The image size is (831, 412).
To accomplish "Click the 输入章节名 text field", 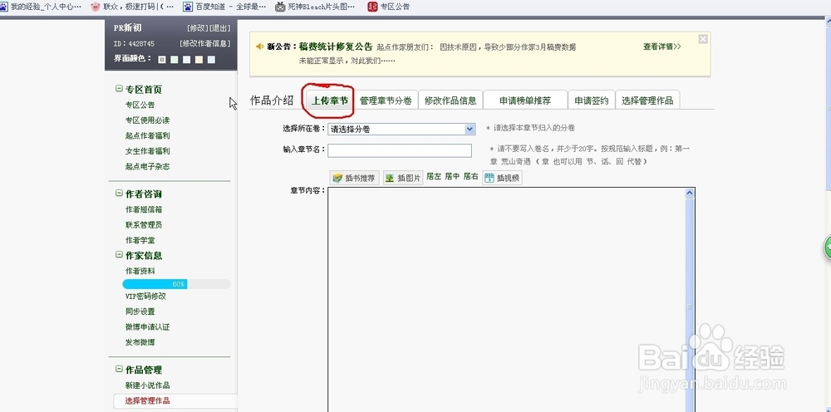I will pos(400,150).
